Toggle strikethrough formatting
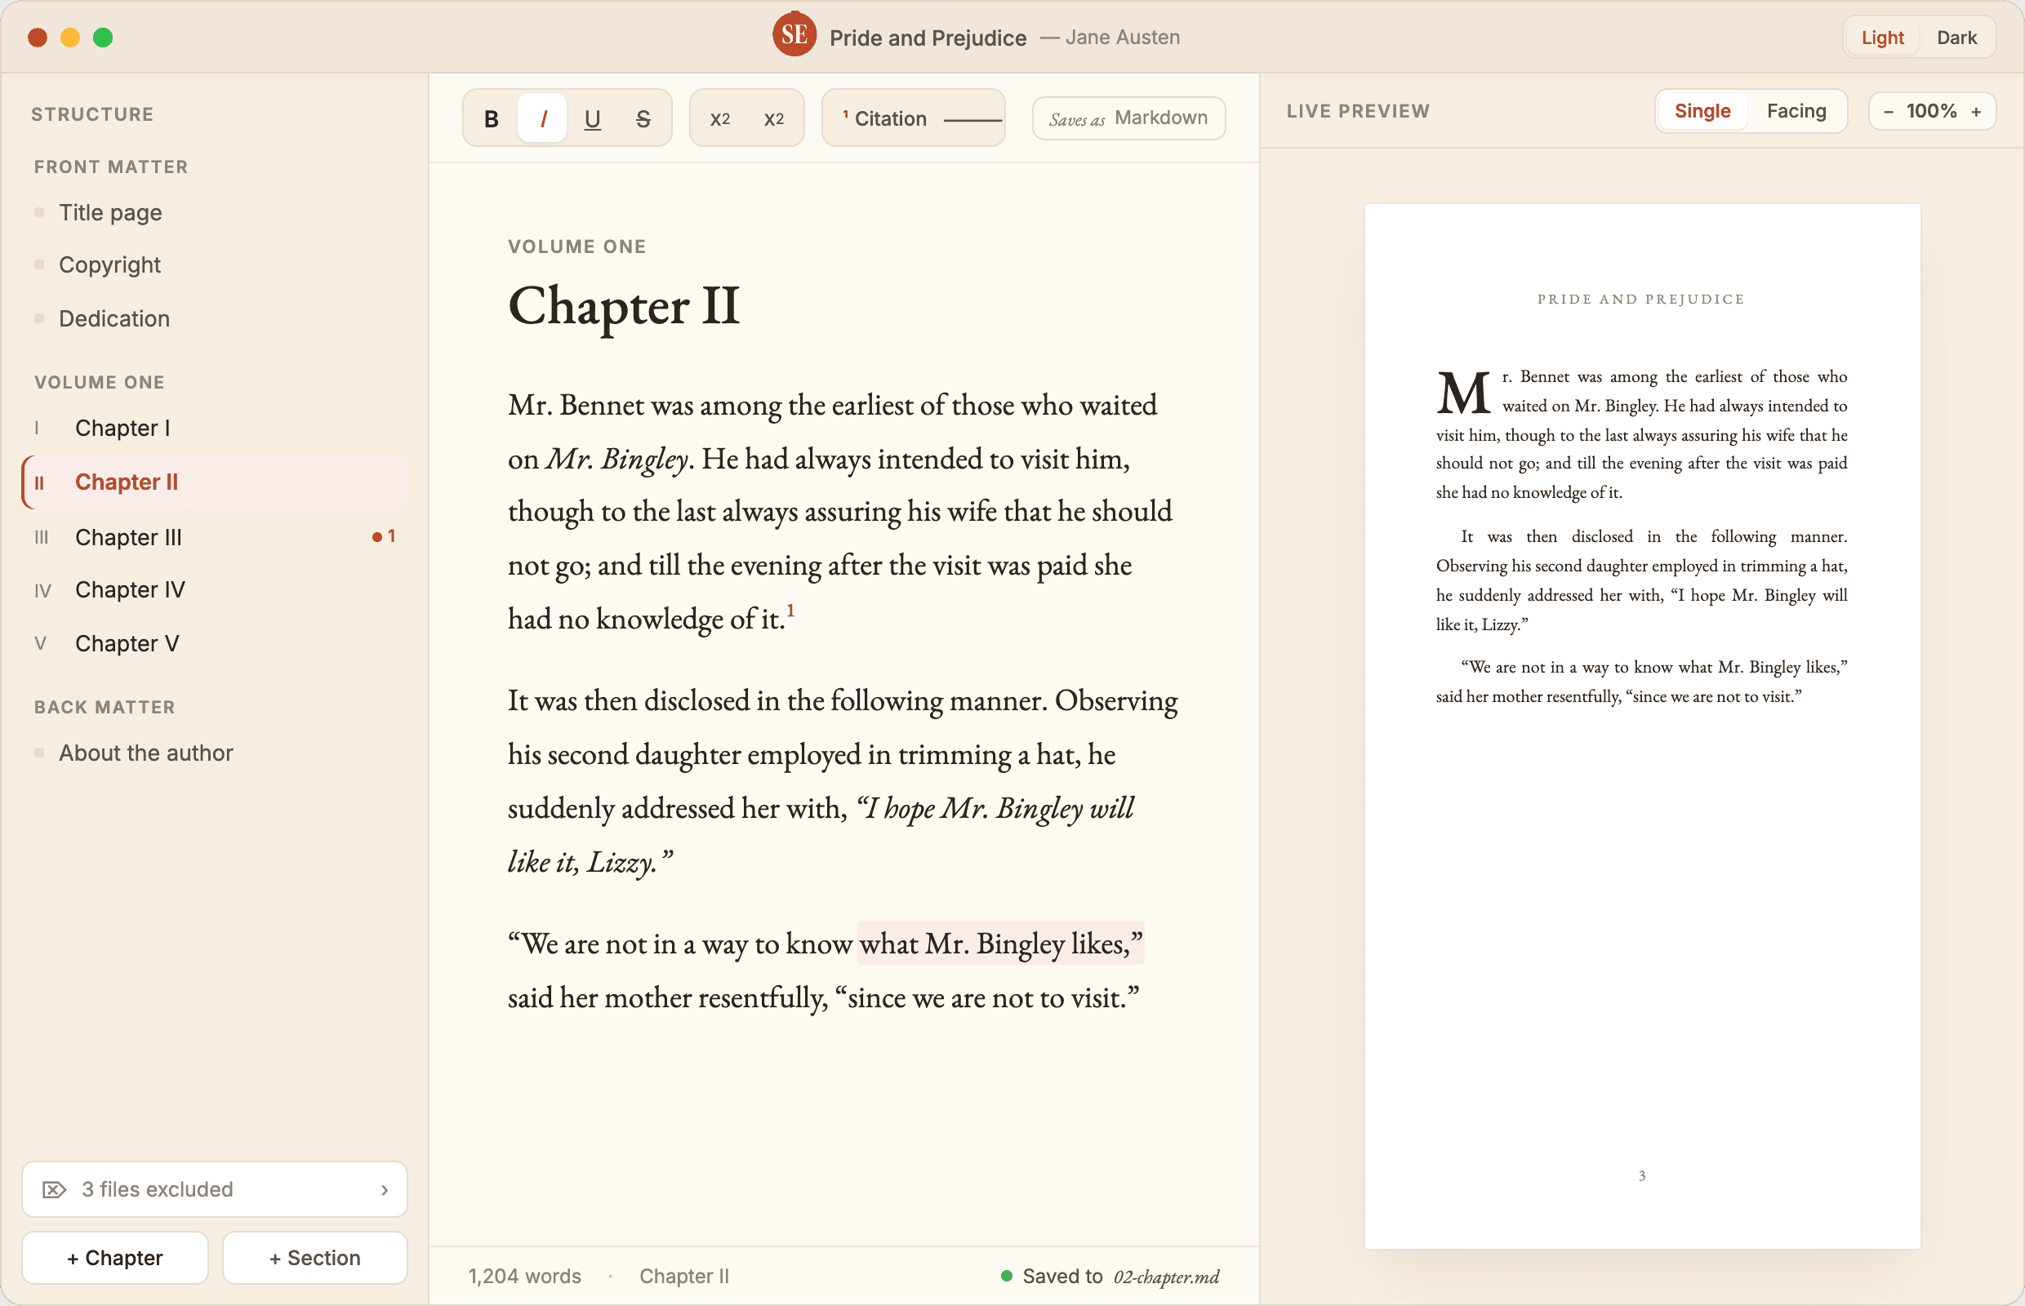The image size is (2025, 1306). pyautogui.click(x=643, y=118)
